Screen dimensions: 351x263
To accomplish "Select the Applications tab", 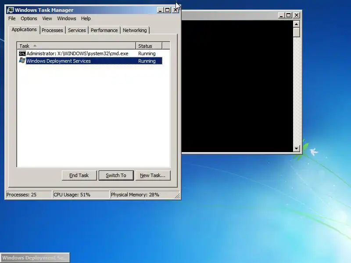I will 24,29.
